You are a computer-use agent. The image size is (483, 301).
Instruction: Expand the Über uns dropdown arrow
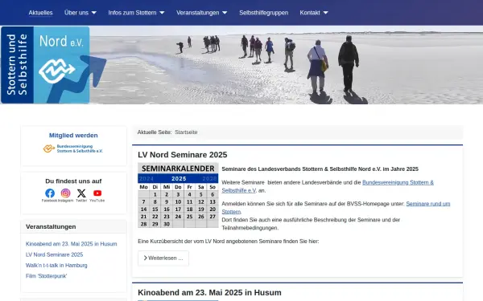[x=94, y=13]
